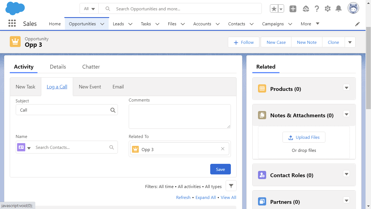Click the Salesforce cloud logo
Viewport: 371px width, 209px height.
15,8
